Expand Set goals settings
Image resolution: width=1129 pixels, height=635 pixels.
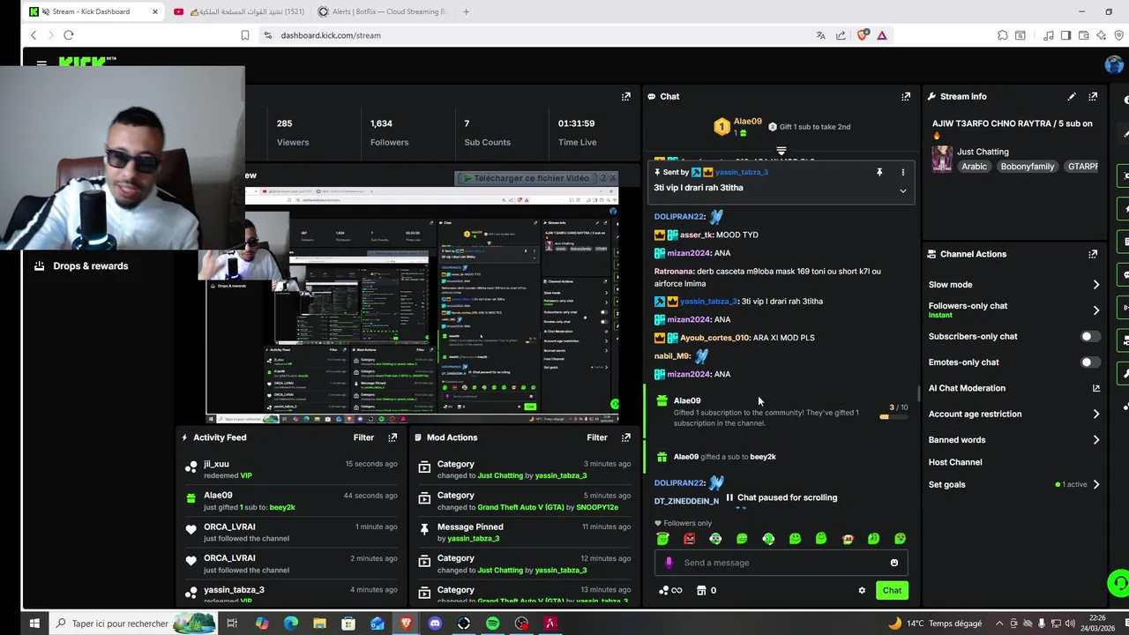tap(1095, 484)
